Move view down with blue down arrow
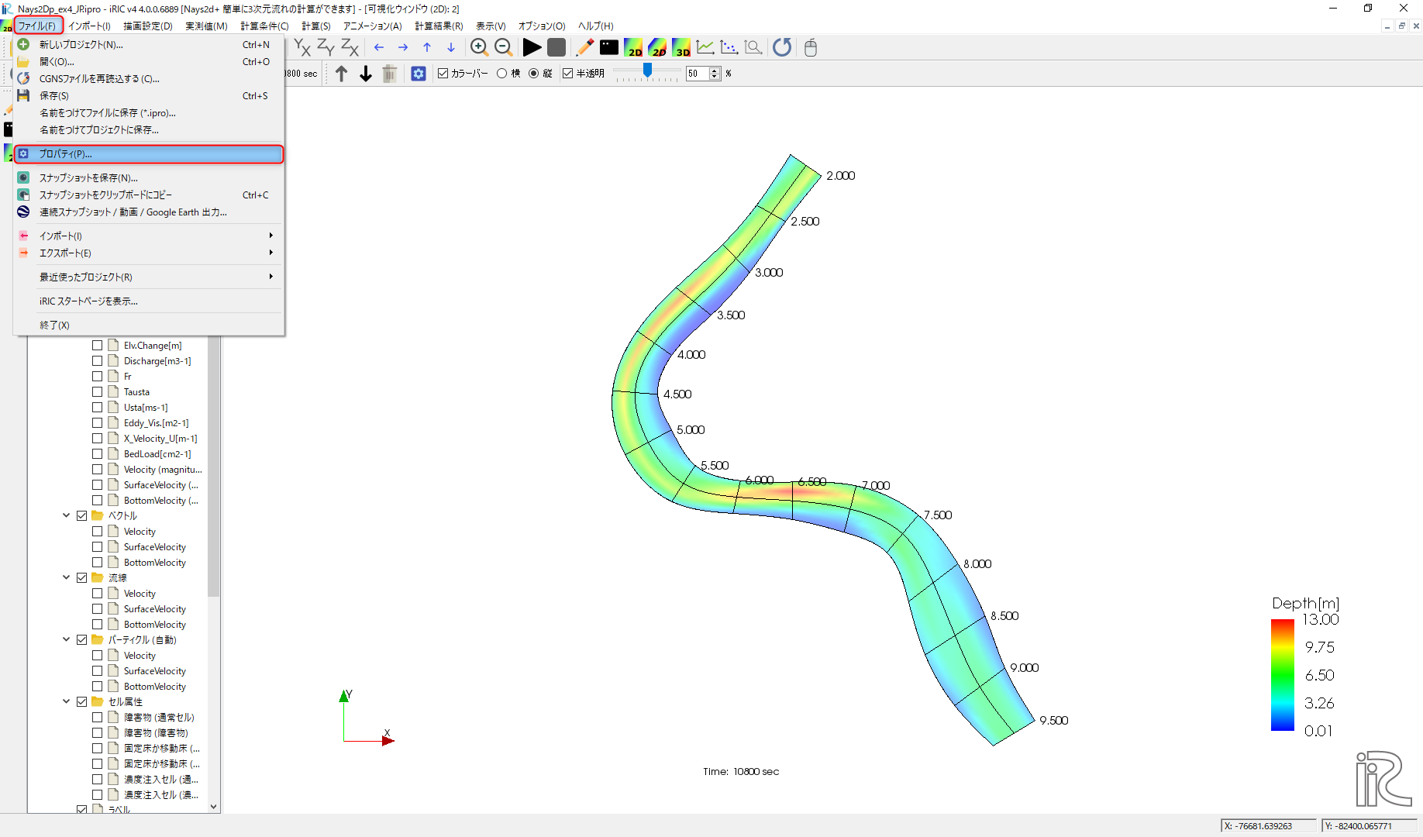Image resolution: width=1423 pixels, height=837 pixels. pos(451,47)
